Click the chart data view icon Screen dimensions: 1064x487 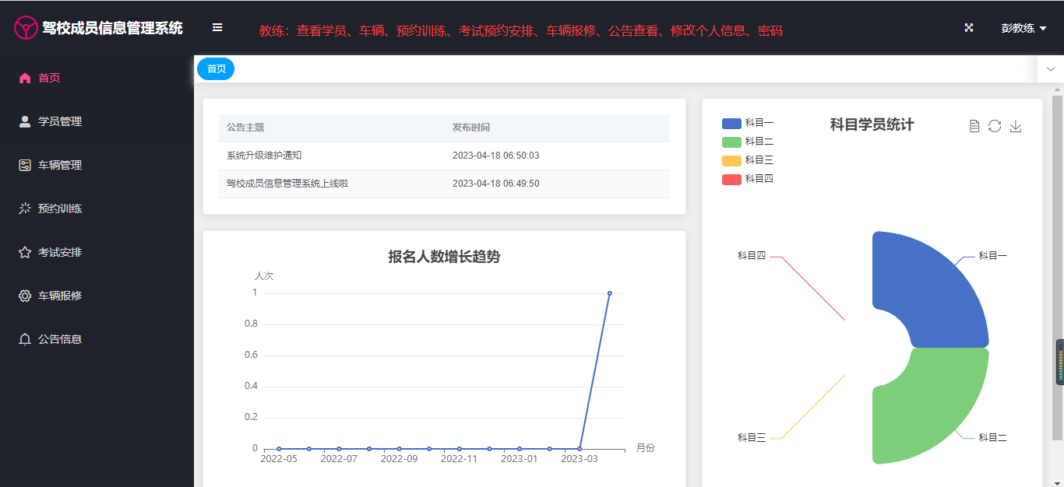pyautogui.click(x=974, y=126)
